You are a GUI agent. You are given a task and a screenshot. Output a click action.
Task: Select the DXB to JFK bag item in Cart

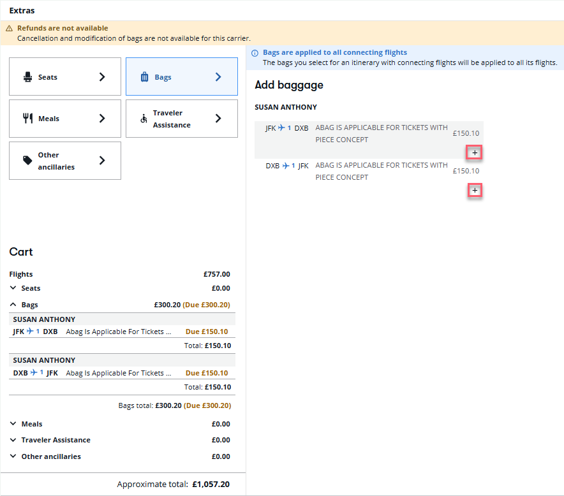[119, 373]
